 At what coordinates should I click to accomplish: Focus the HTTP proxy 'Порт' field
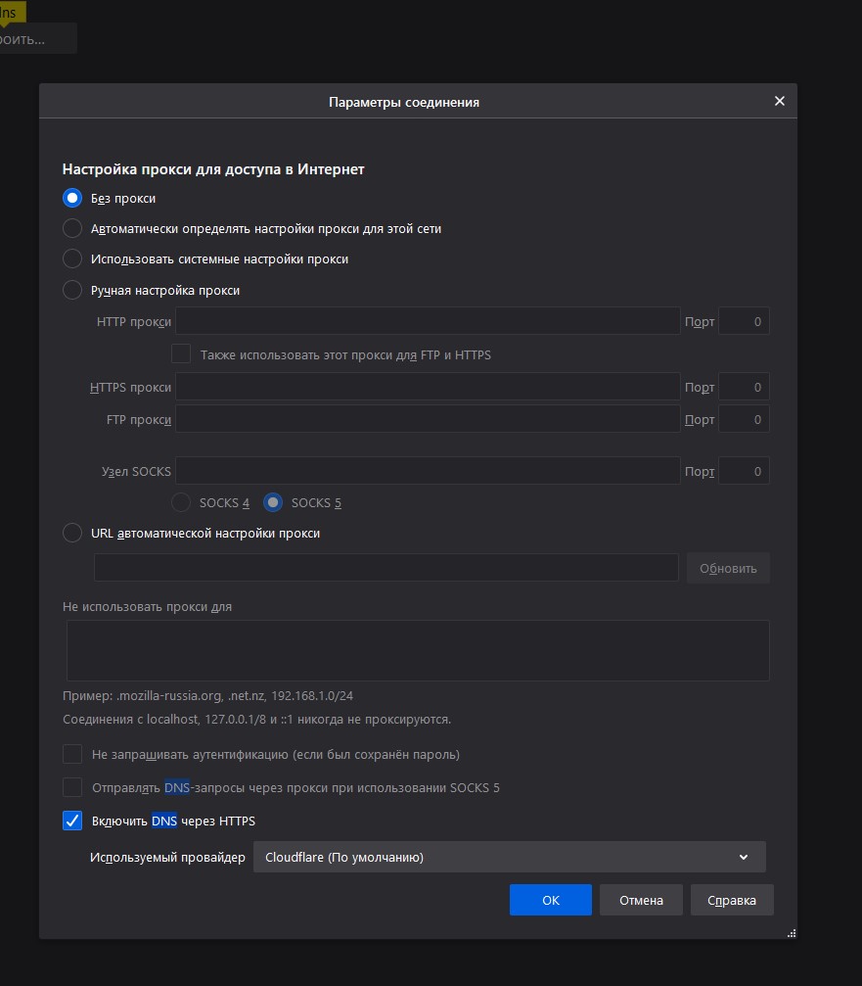744,321
